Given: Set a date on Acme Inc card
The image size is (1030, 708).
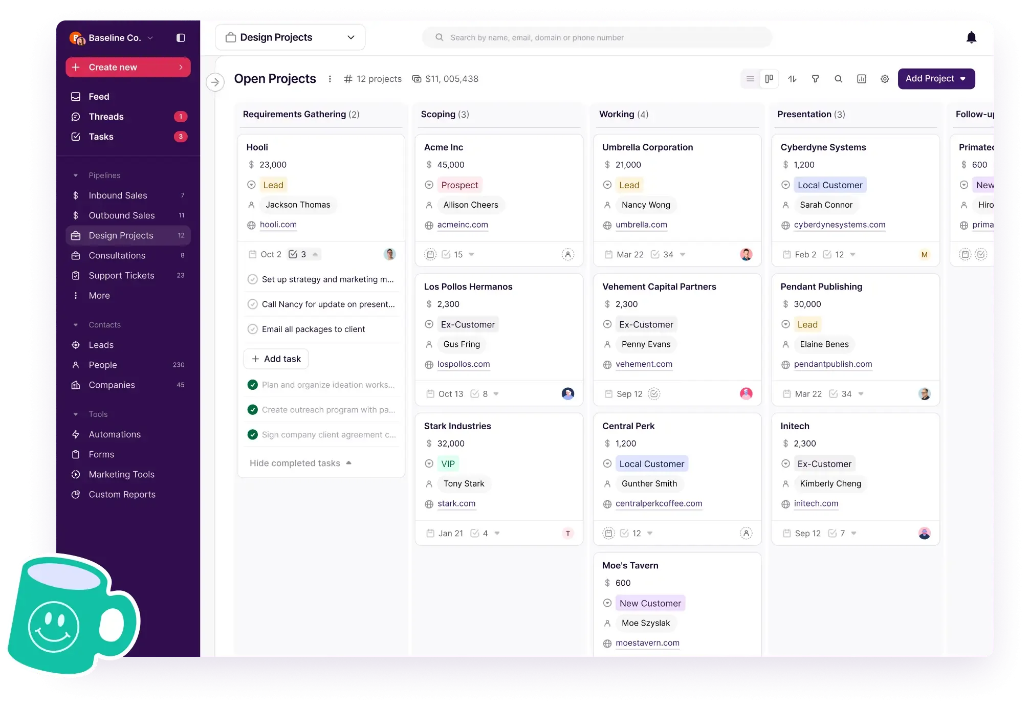Looking at the screenshot, I should [430, 254].
